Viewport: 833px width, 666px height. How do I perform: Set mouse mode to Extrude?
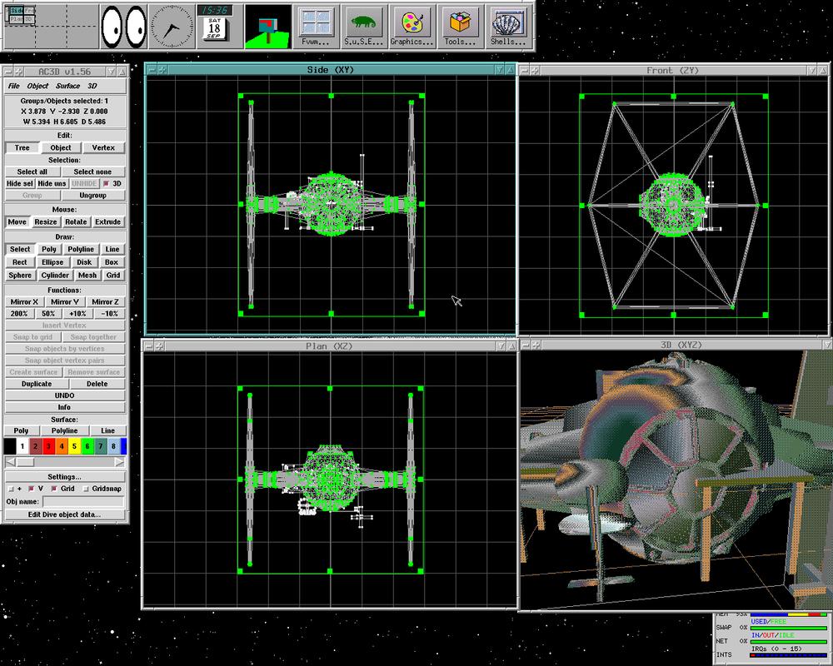(x=107, y=221)
